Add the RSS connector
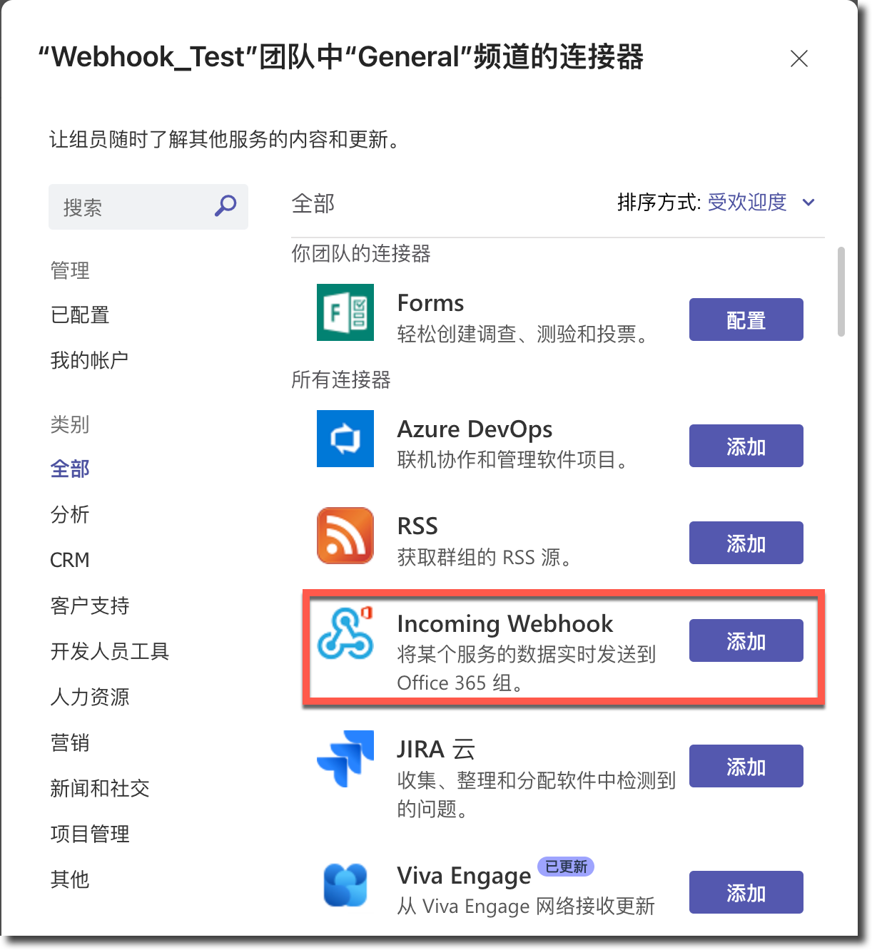This screenshot has height=950, width=872. point(746,543)
